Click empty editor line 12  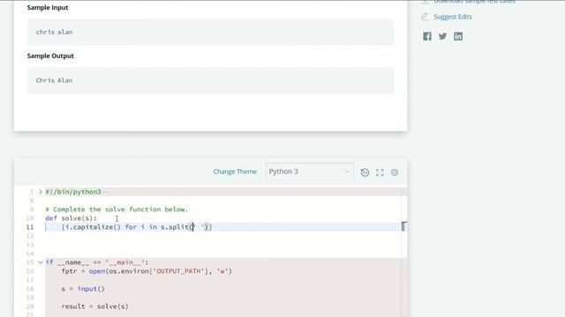coord(222,236)
